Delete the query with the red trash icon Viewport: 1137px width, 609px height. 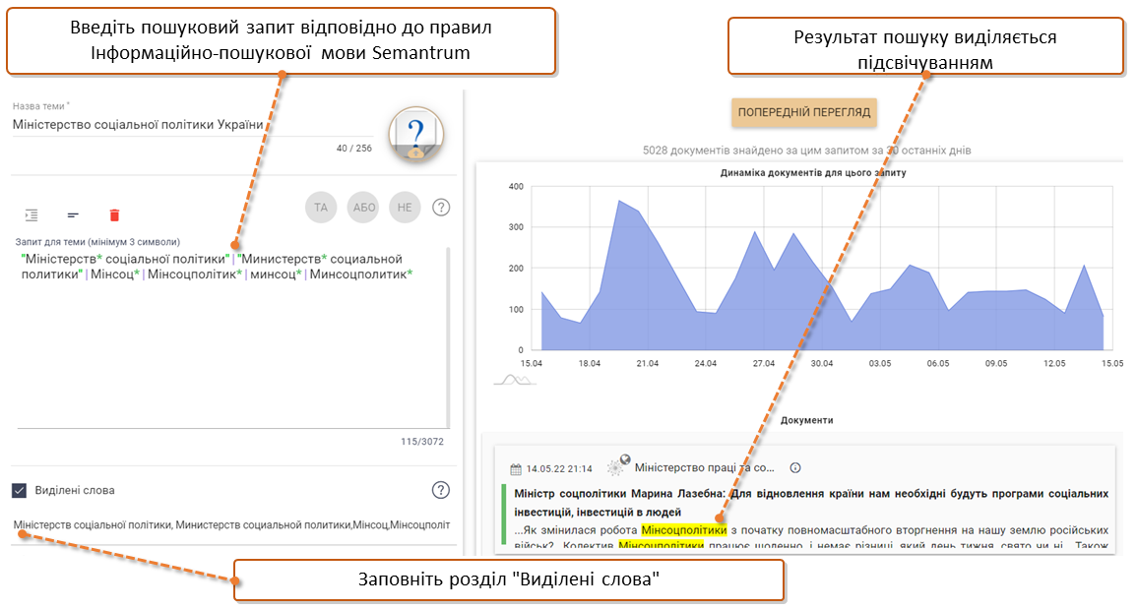pos(114,214)
